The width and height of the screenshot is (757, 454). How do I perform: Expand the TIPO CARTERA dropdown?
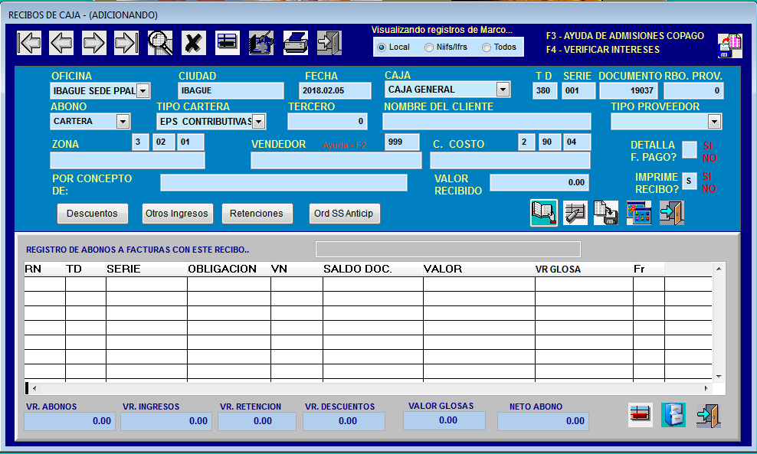point(259,121)
